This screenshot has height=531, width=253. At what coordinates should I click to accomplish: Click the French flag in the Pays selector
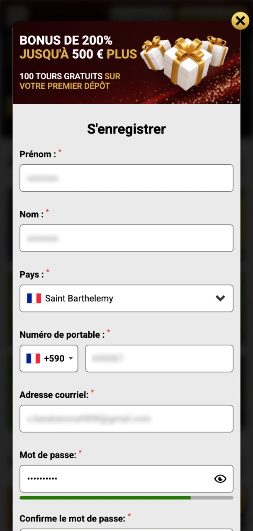click(34, 298)
